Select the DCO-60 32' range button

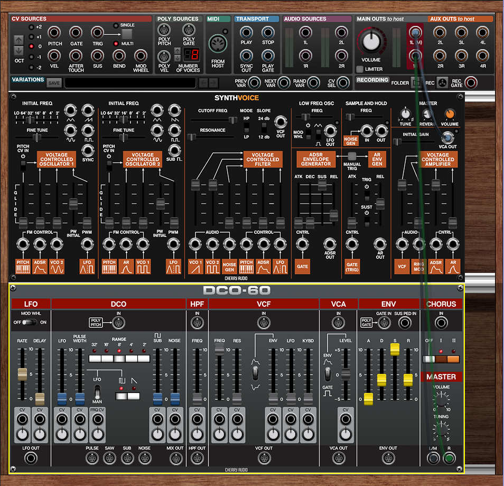(x=95, y=359)
